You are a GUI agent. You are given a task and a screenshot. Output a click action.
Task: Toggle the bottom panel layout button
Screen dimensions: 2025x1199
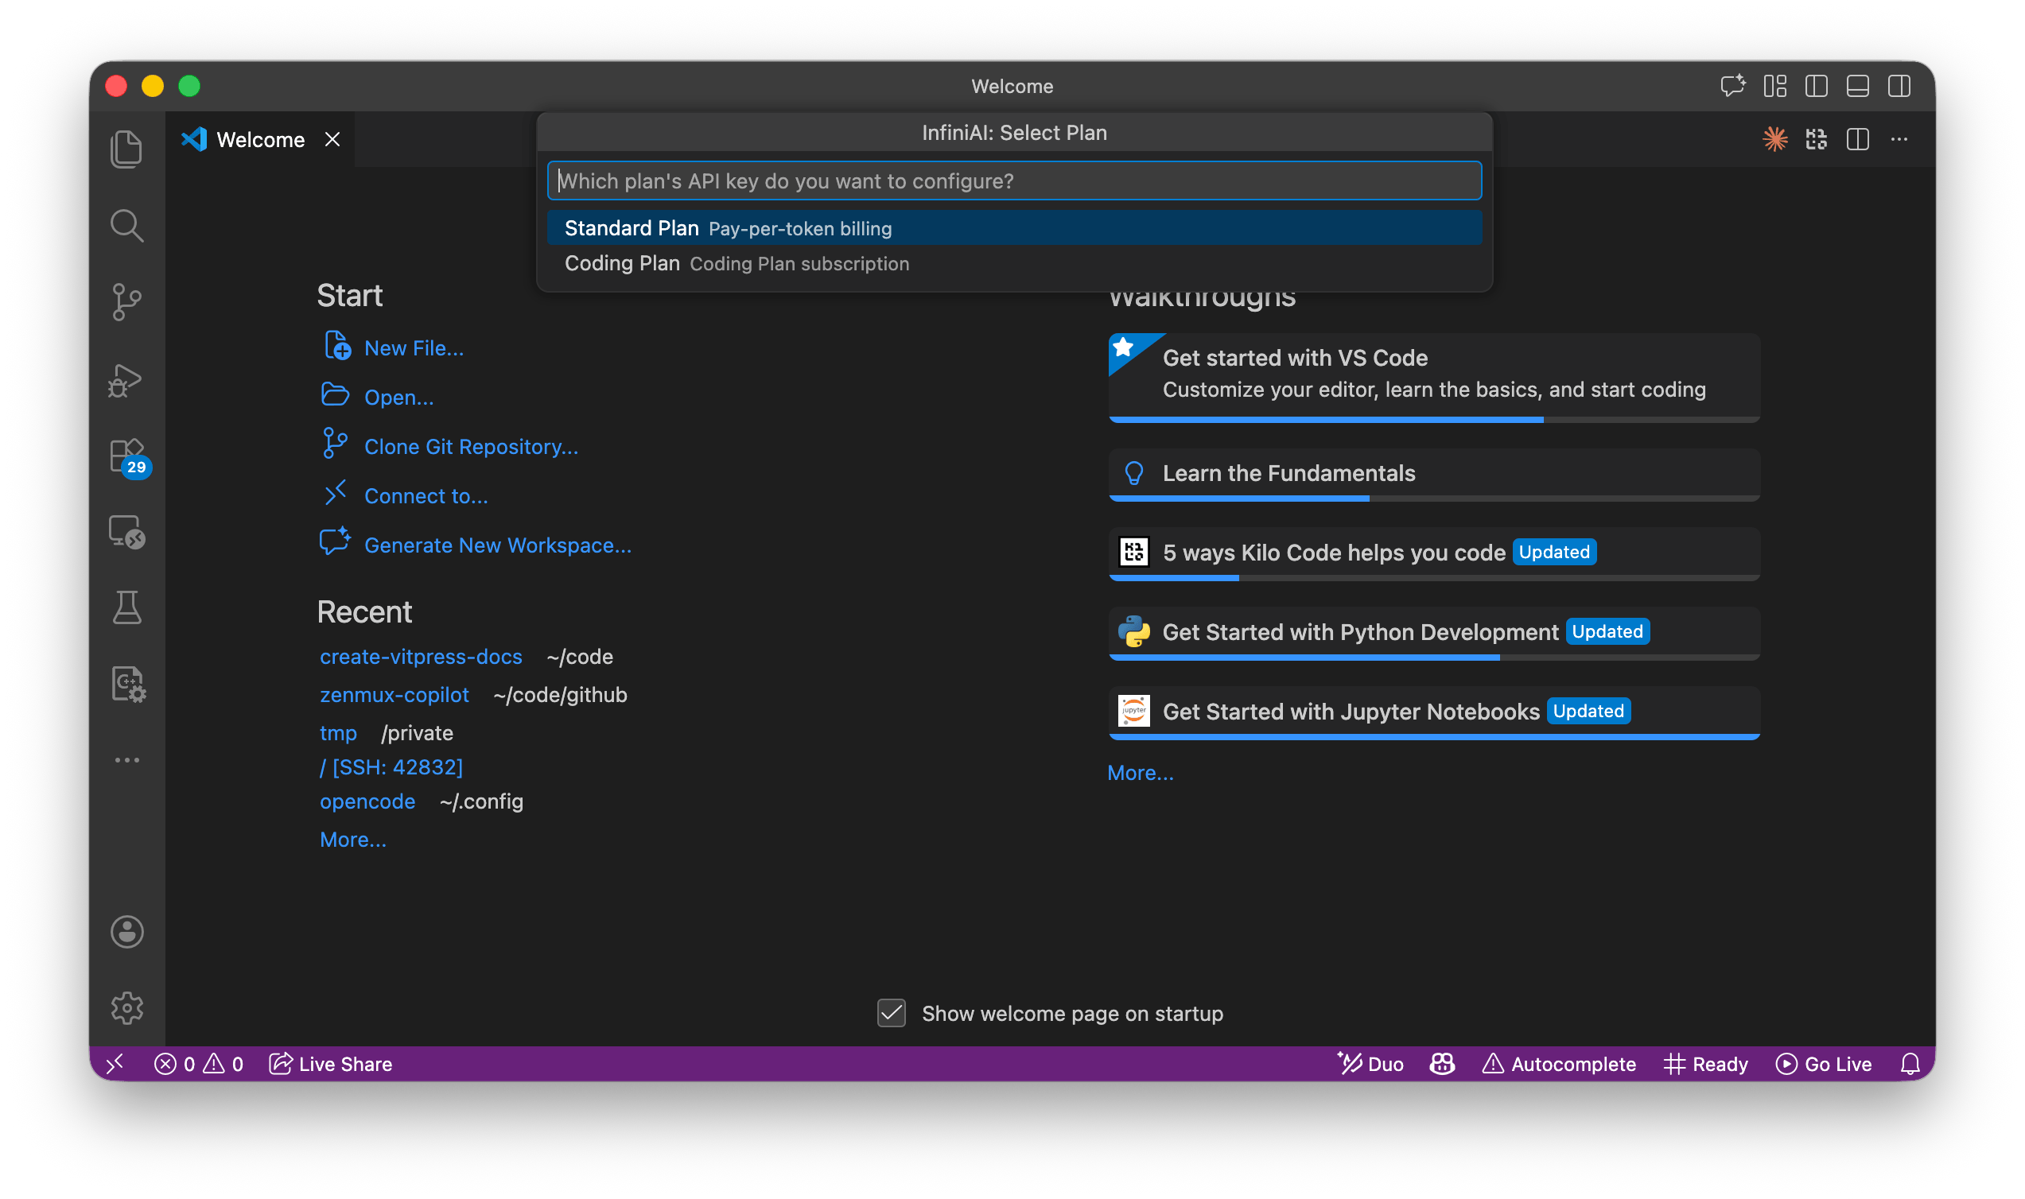(x=1857, y=87)
